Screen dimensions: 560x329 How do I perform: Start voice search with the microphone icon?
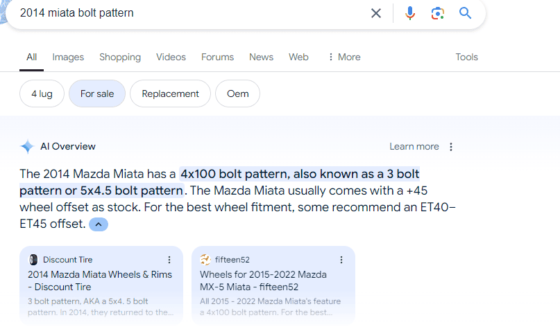[410, 13]
